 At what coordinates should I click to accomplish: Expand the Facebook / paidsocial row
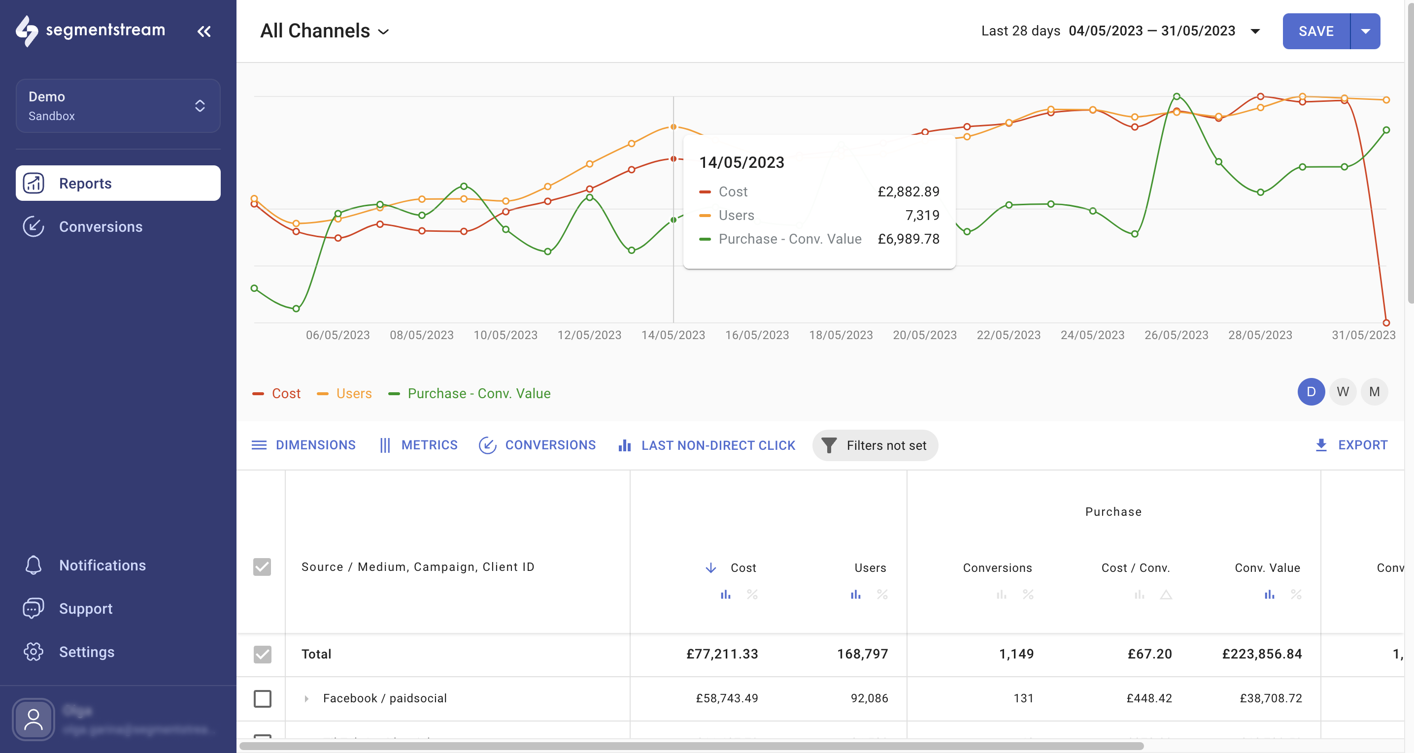point(307,699)
